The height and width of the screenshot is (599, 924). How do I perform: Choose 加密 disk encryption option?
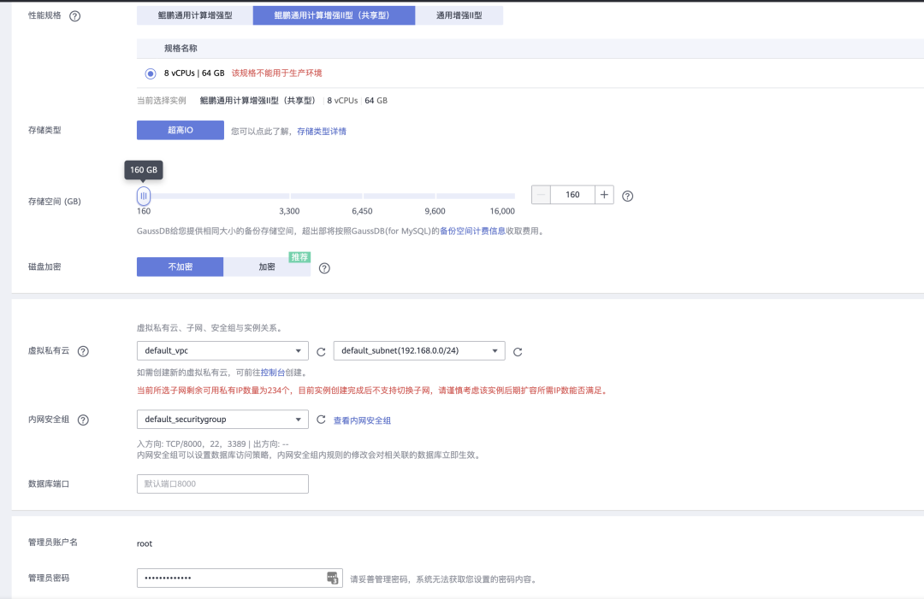tap(267, 267)
